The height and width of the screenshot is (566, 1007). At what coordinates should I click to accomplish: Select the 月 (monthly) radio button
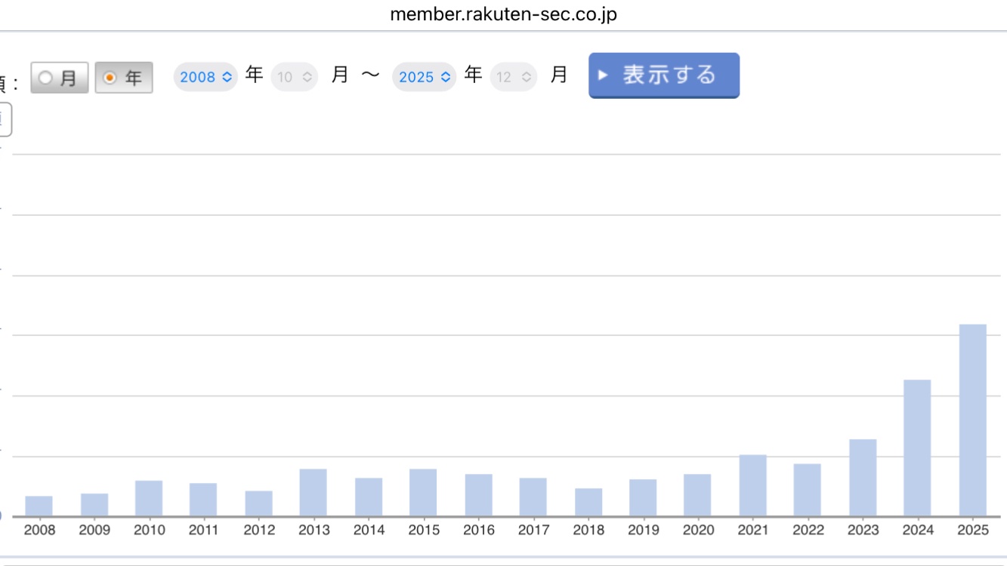coord(47,78)
